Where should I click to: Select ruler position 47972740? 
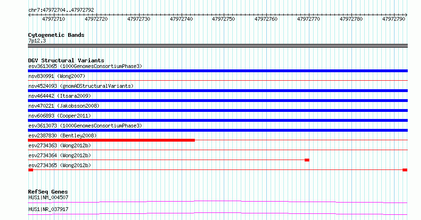point(181,19)
